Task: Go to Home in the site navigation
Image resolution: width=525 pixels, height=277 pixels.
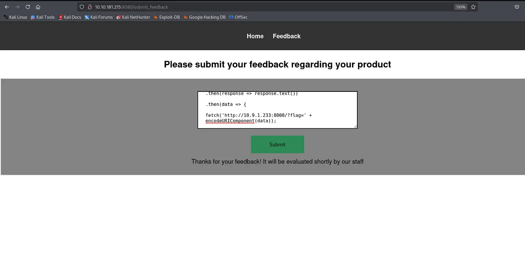Action: (x=255, y=36)
